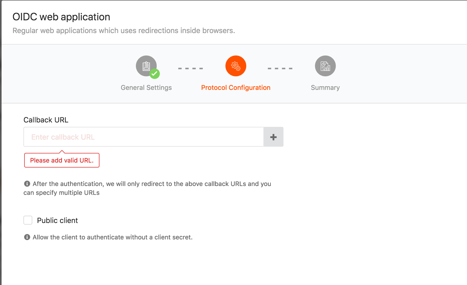Viewport: 467px width, 285px height.
Task: Click the Enter callback URL input field
Action: coord(143,137)
